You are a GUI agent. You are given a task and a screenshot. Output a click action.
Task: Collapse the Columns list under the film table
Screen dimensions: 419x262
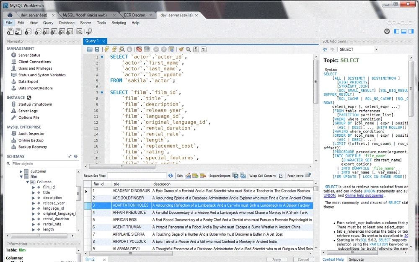point(28,182)
